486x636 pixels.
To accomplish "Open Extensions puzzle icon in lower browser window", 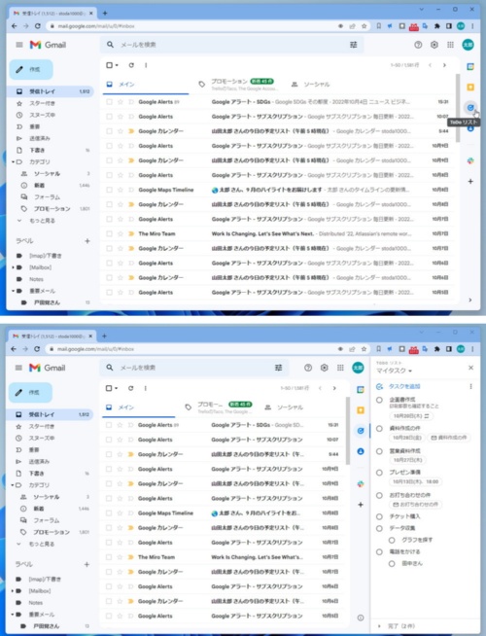I will [x=437, y=349].
